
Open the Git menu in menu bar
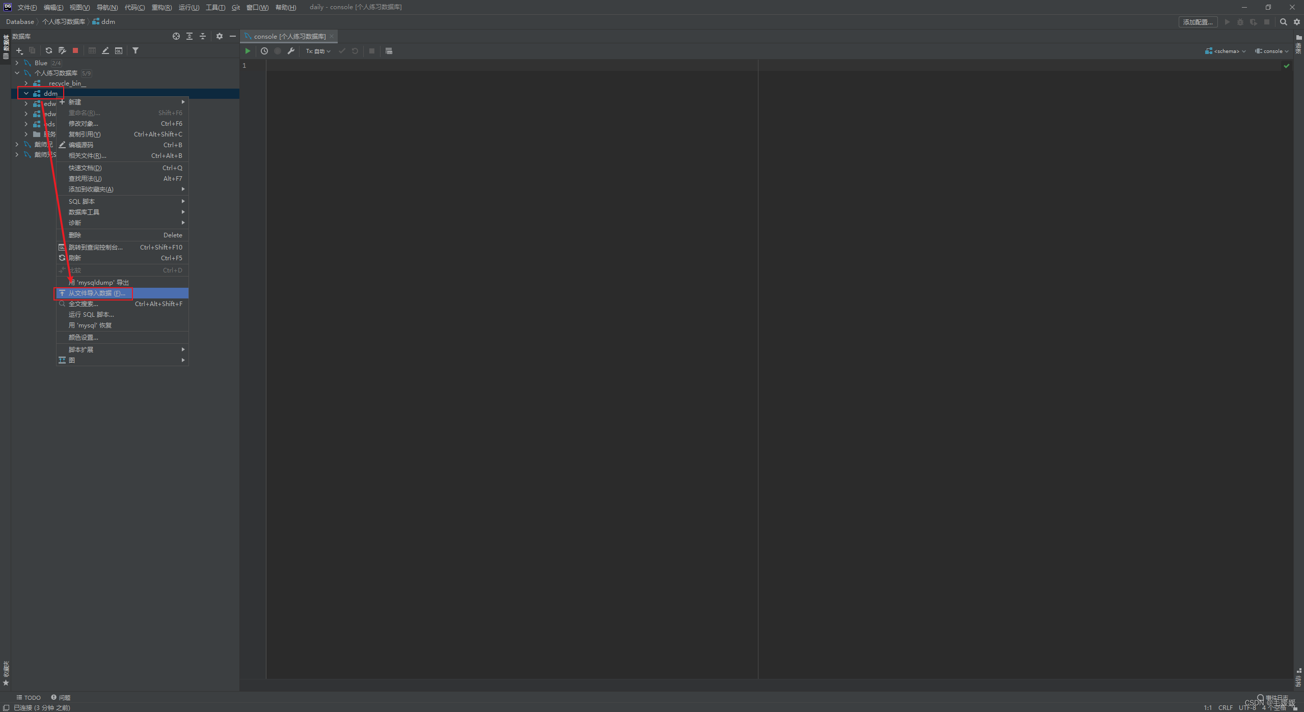235,7
